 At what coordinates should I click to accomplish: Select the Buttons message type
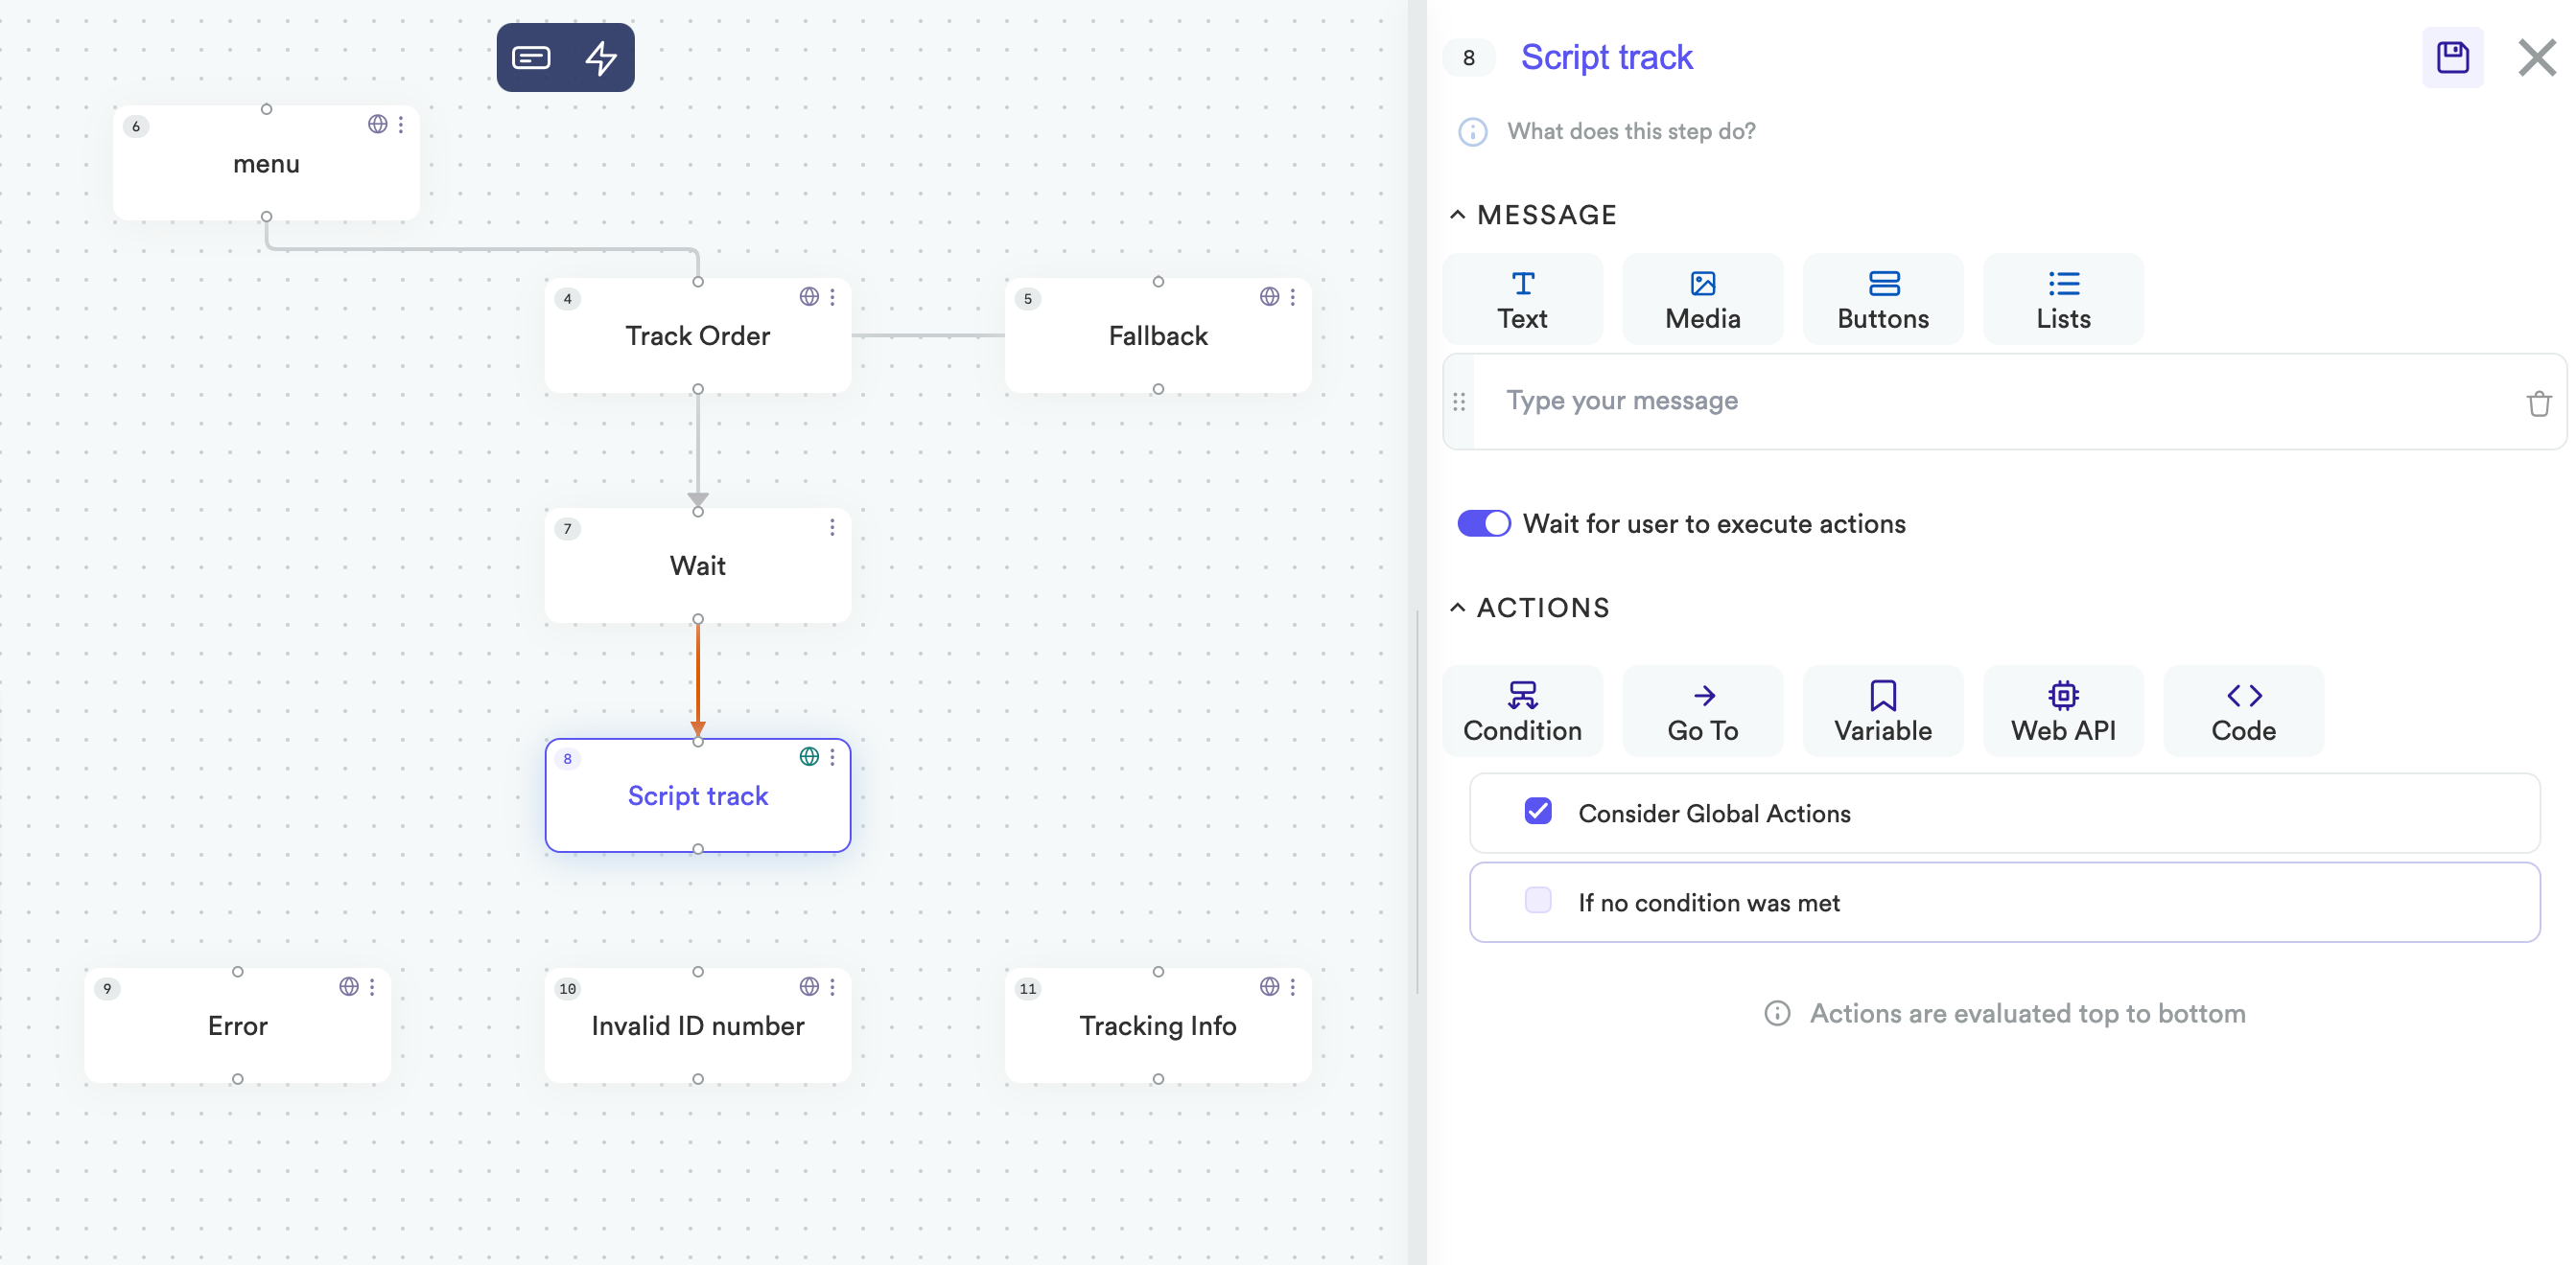(x=1882, y=299)
